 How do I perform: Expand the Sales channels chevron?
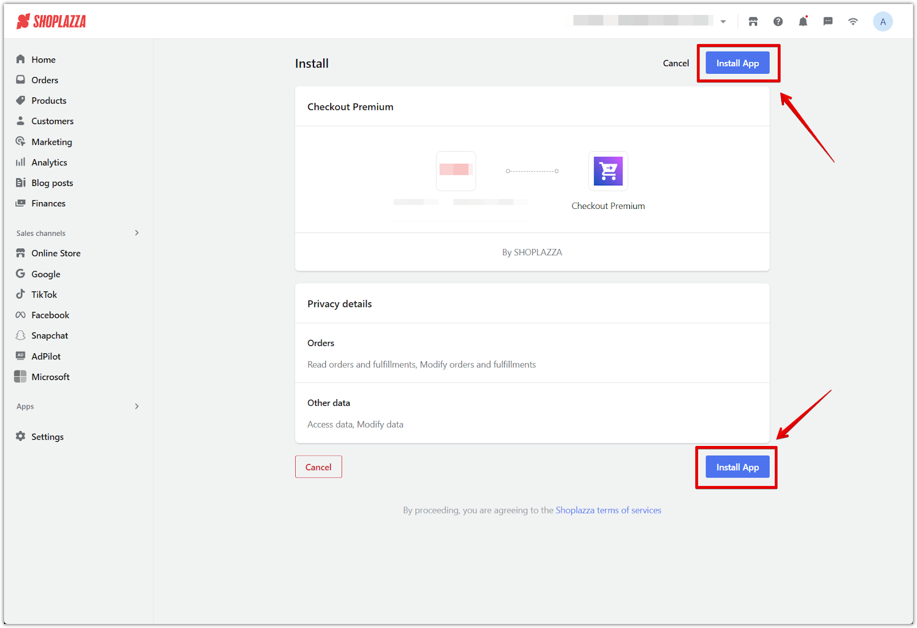[136, 233]
